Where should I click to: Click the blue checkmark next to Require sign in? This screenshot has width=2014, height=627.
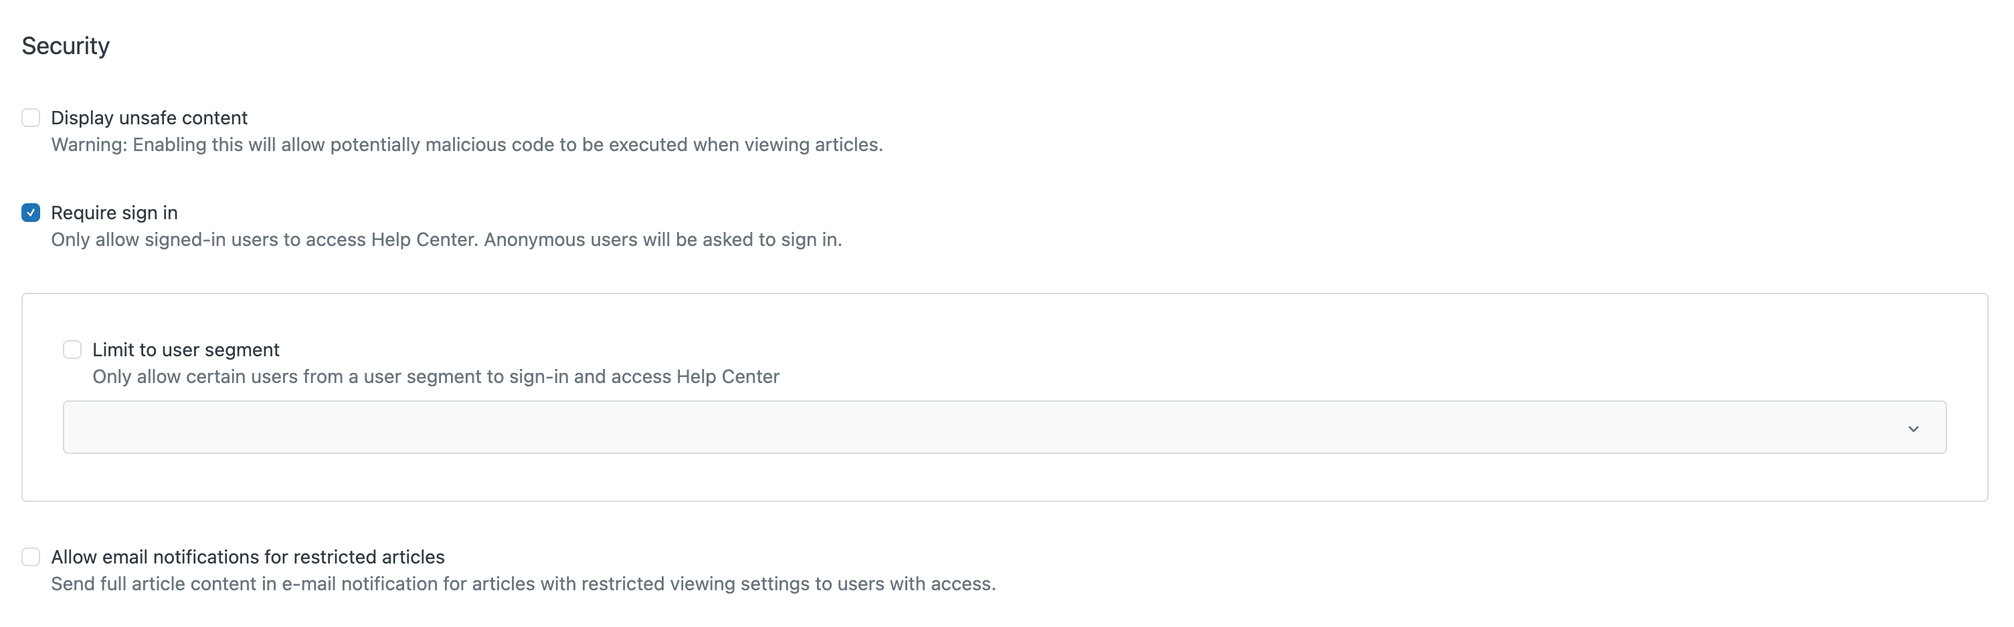tap(31, 213)
